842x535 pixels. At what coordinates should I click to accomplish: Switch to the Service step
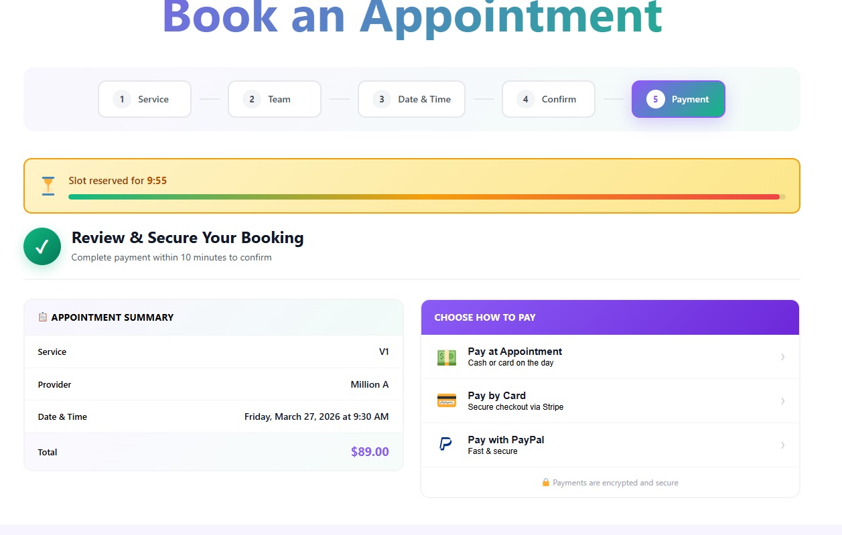(x=144, y=98)
